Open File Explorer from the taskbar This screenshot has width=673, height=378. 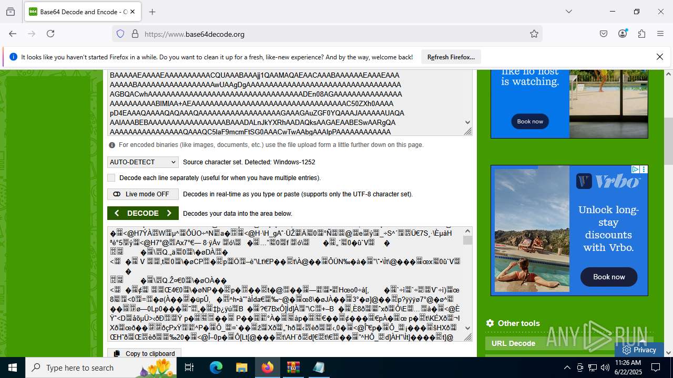click(241, 367)
